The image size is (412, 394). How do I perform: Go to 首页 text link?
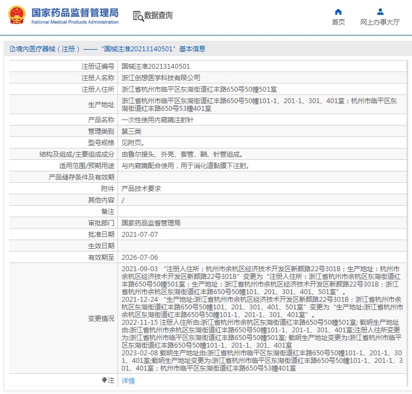pos(338,22)
